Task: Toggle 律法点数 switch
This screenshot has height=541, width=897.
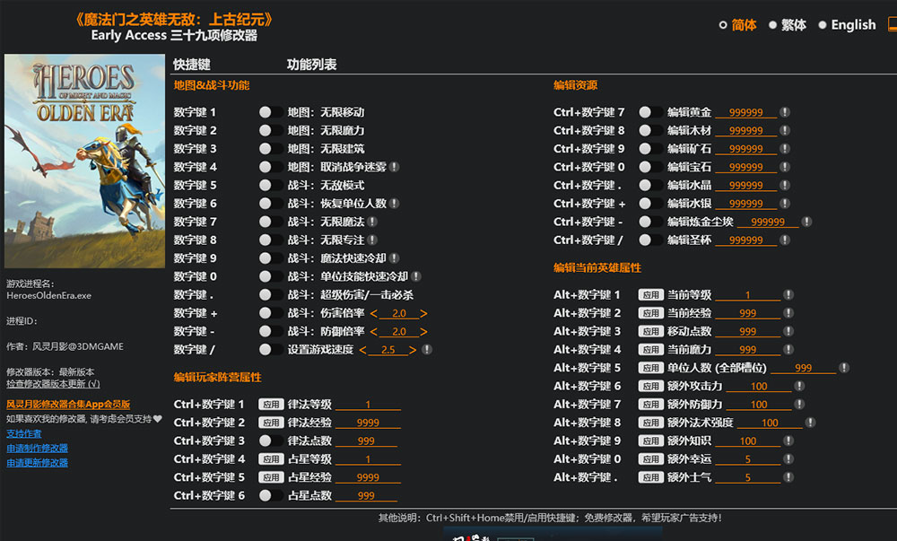Action: click(270, 441)
